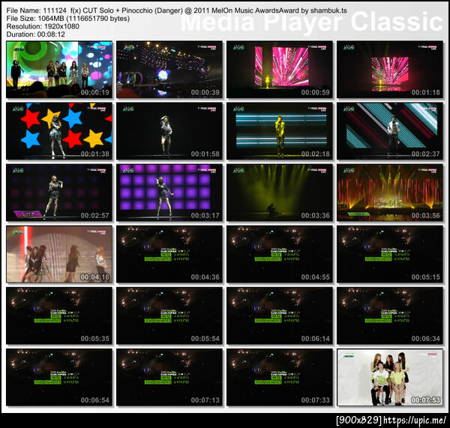Click the yellow spotlight frame at 00:03:36
Image resolution: width=450 pixels, height=428 pixels.
tap(280, 193)
